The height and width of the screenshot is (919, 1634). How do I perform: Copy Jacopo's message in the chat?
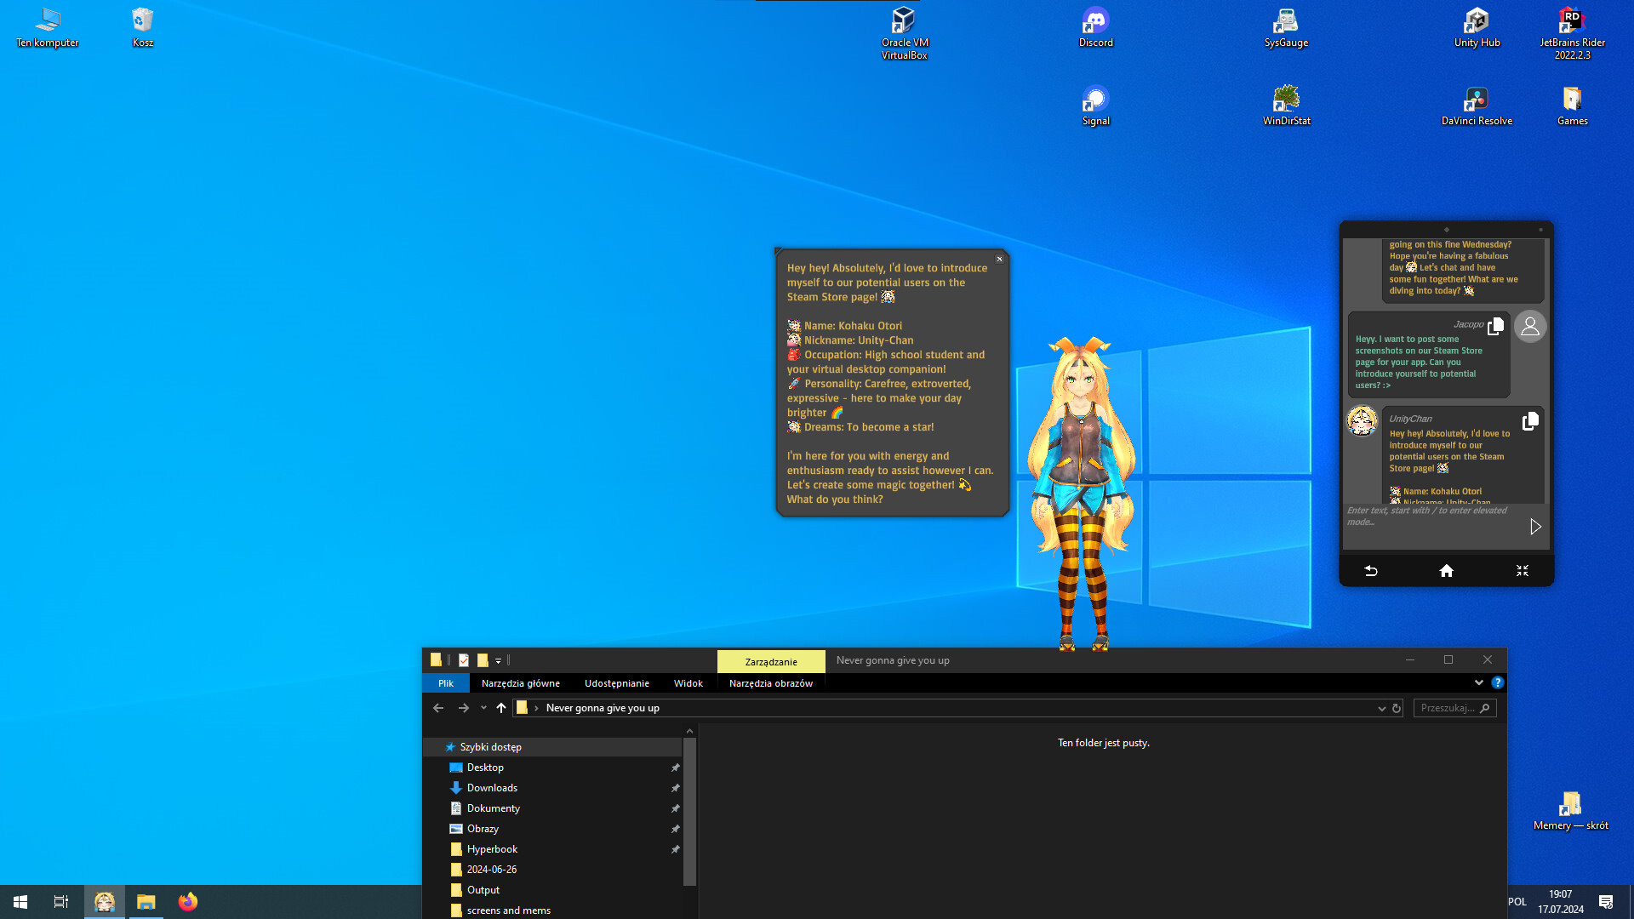(1496, 324)
